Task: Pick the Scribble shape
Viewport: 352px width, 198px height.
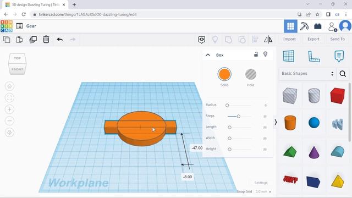Action: tap(337, 124)
